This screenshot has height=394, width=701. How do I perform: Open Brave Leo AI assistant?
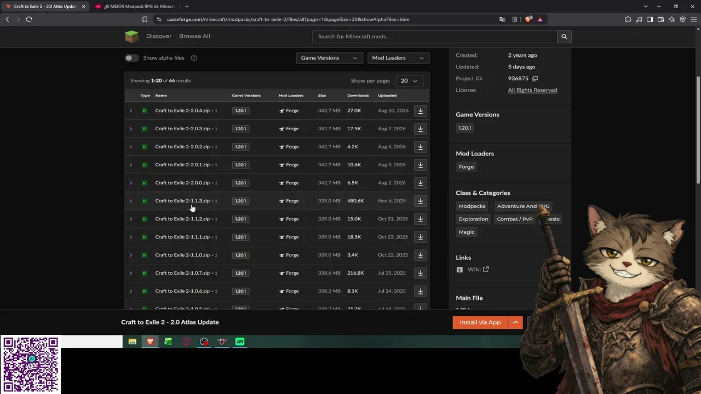[671, 19]
